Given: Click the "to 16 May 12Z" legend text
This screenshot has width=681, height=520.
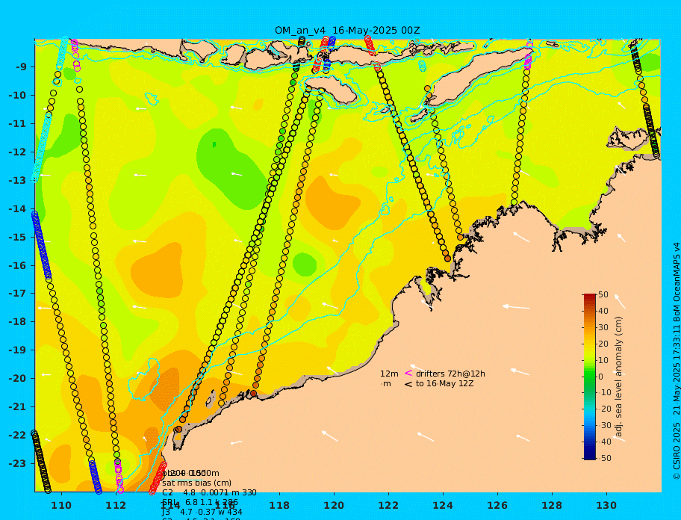Looking at the screenshot, I should [444, 383].
